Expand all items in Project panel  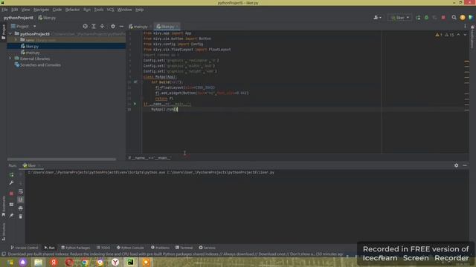94,27
